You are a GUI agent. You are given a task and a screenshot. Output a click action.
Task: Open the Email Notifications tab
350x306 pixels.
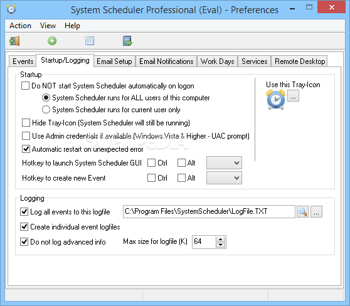click(x=166, y=61)
